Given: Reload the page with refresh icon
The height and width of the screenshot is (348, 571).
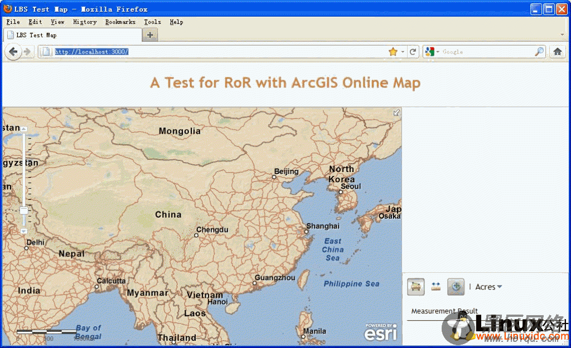Looking at the screenshot, I should 413,52.
